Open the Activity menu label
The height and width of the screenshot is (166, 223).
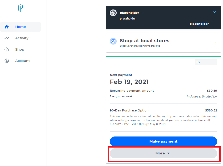coord(22,38)
